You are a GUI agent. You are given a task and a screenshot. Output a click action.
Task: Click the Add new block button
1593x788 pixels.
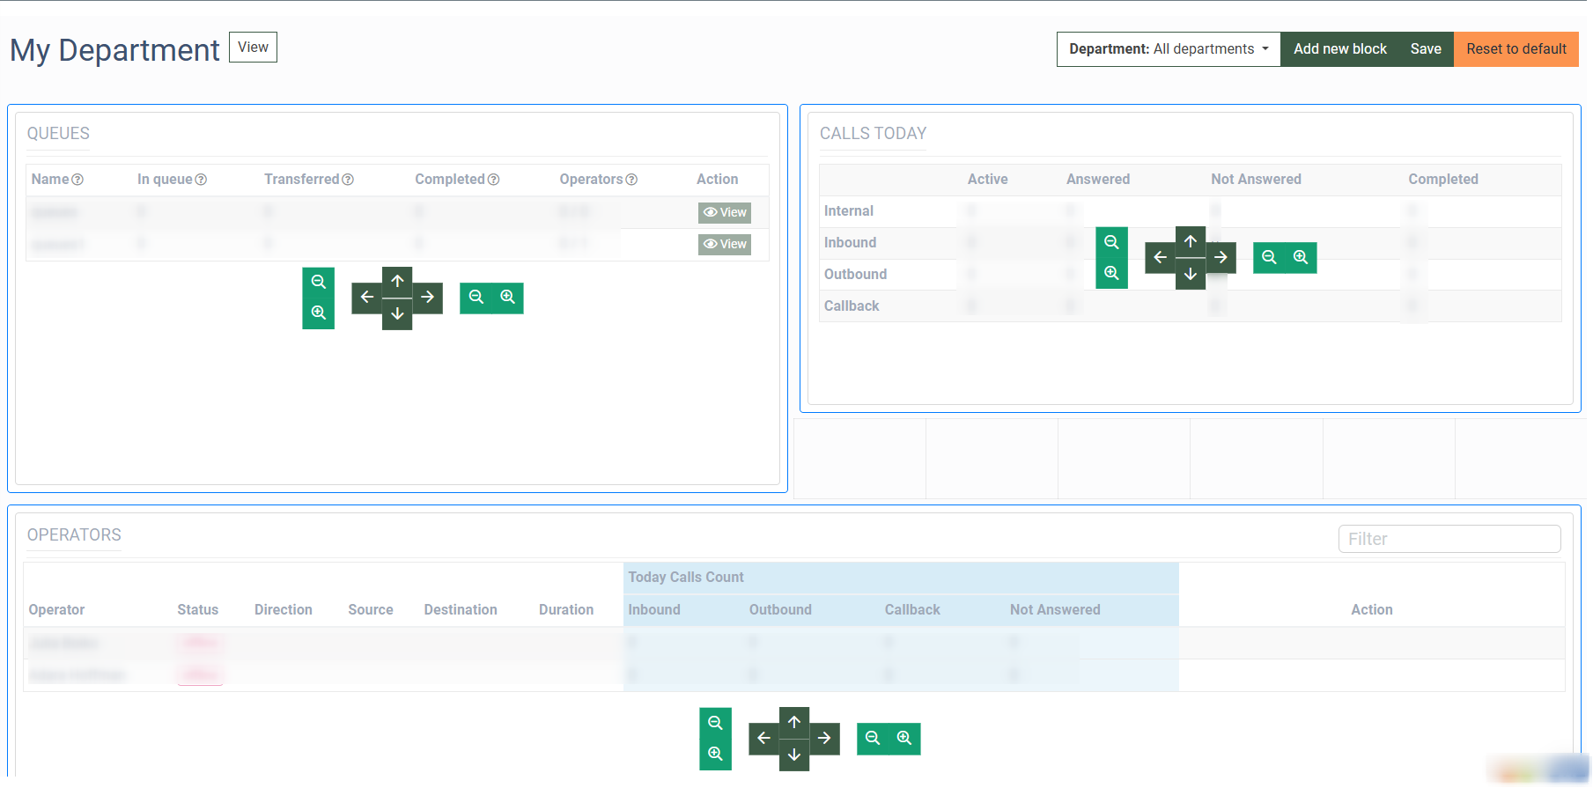[1339, 49]
